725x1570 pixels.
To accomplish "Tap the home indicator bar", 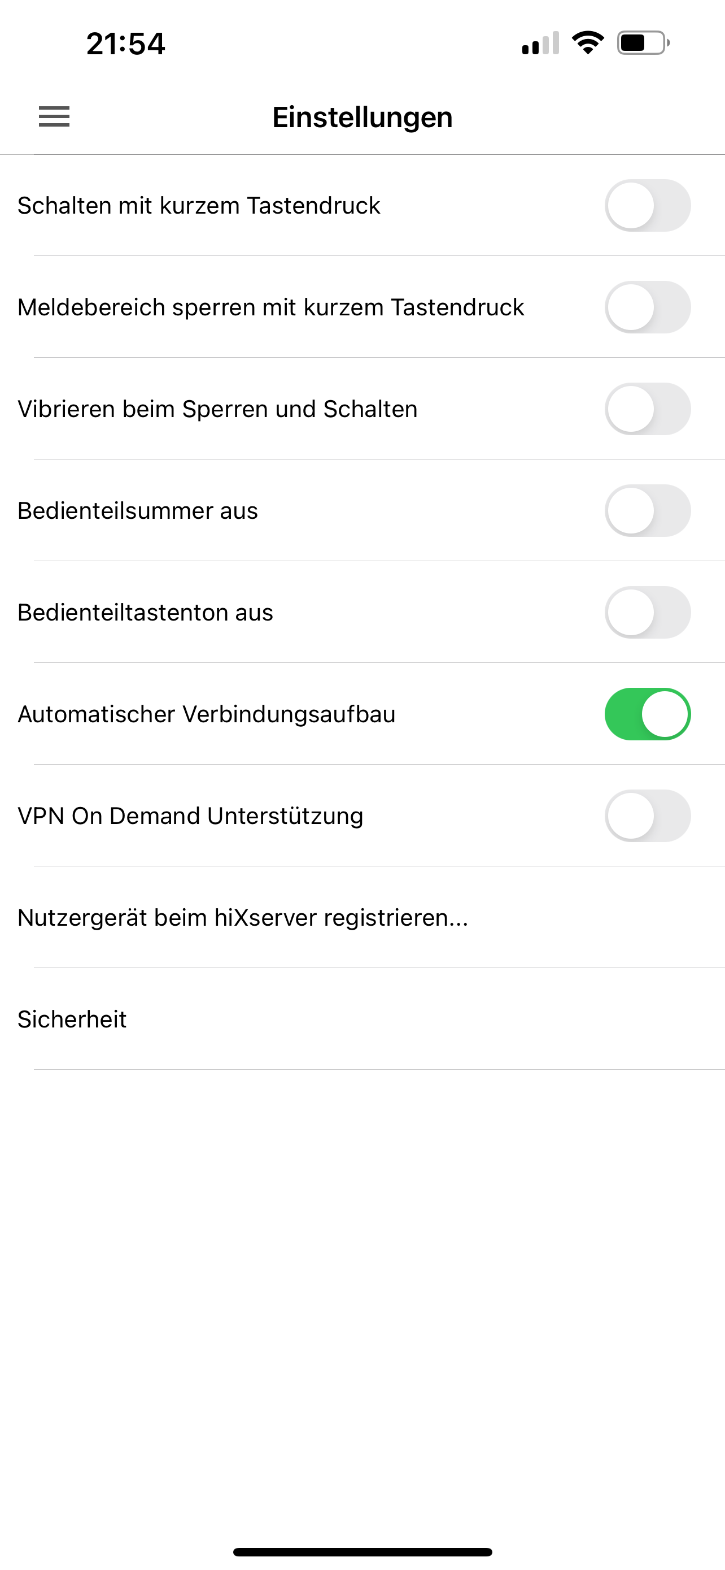I will [362, 1552].
